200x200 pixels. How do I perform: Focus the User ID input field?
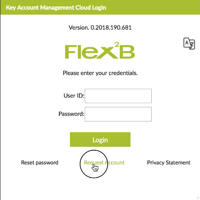[118, 96]
